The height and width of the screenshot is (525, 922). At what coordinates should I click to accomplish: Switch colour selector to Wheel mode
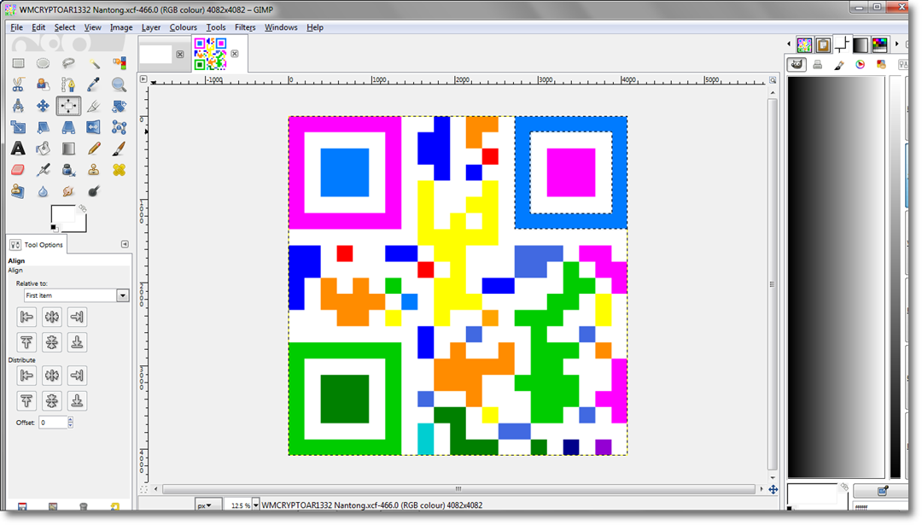(x=861, y=65)
